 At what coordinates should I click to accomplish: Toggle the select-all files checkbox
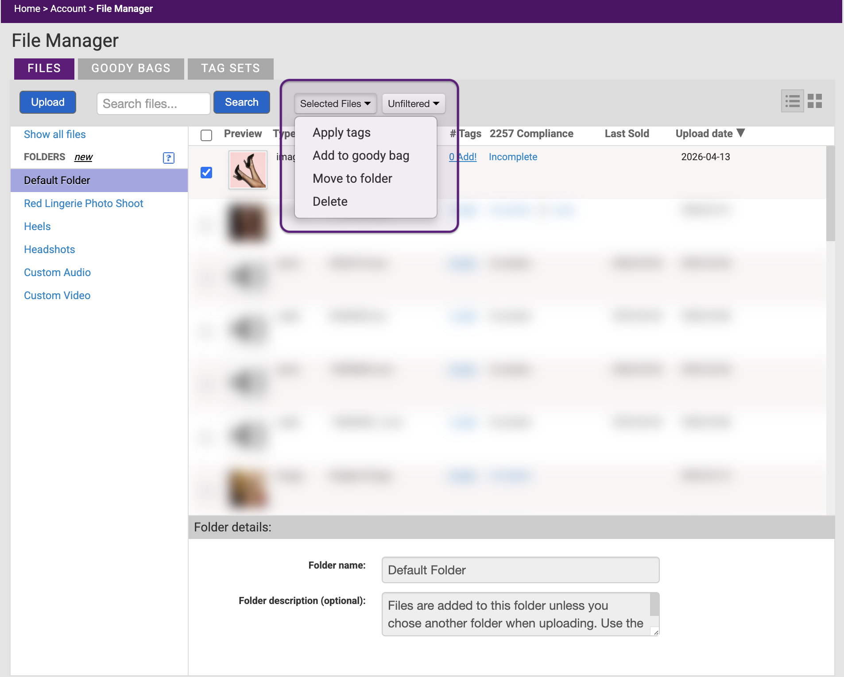point(206,135)
